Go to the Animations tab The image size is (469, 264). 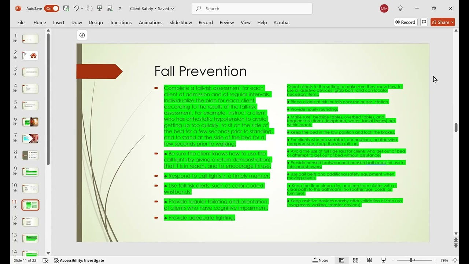click(151, 22)
